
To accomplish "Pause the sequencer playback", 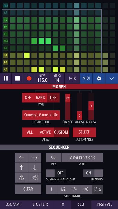I will 6,78.
